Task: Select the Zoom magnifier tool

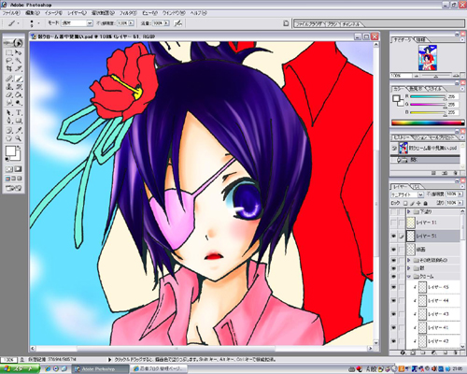Action: [x=19, y=138]
